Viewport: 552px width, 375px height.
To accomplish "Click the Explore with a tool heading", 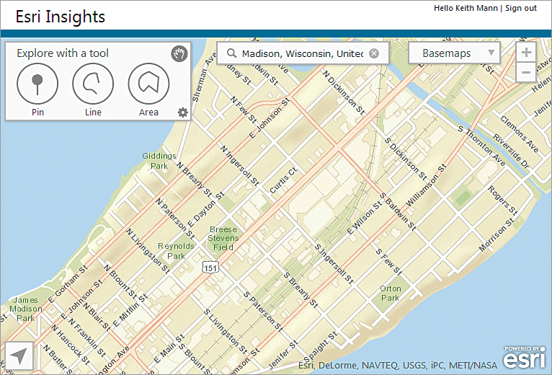I will tap(63, 53).
